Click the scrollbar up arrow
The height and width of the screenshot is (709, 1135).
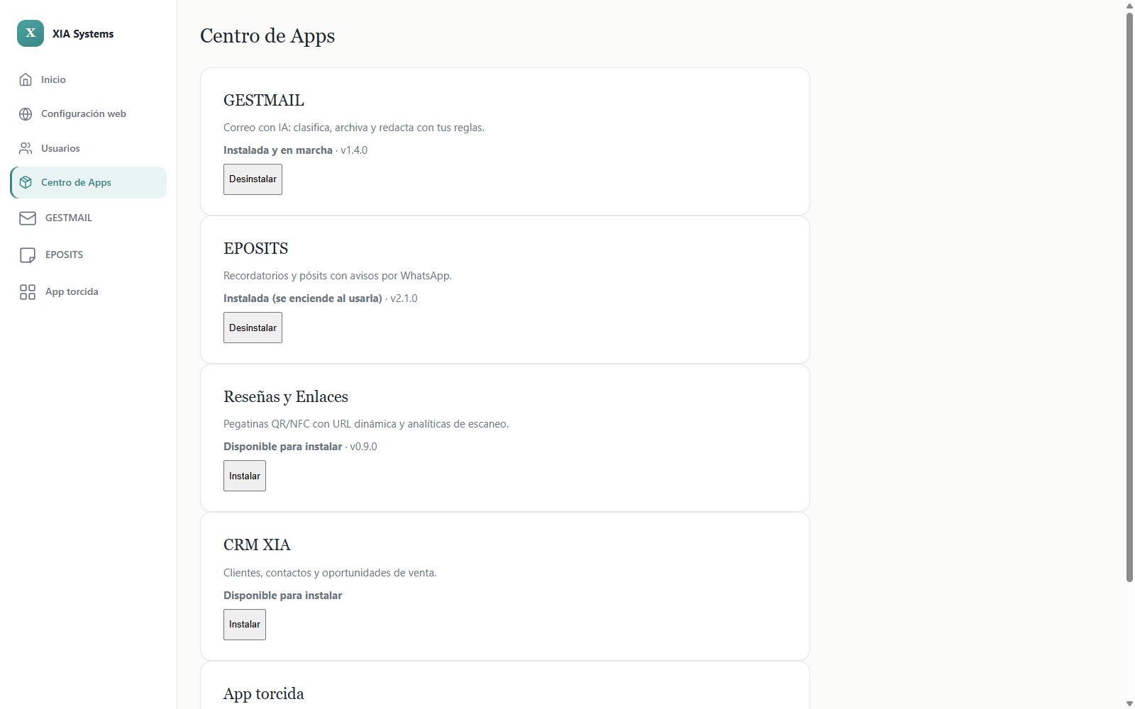(1129, 6)
